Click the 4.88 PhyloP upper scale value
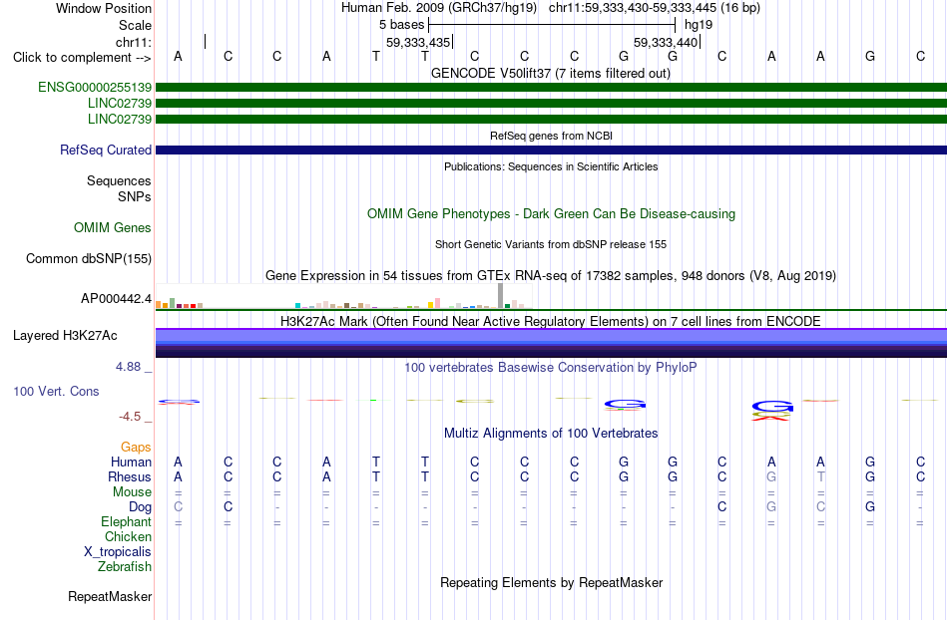The image size is (948, 620). click(129, 367)
